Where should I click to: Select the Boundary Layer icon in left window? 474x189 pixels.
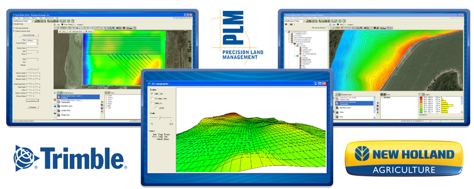tap(58, 105)
